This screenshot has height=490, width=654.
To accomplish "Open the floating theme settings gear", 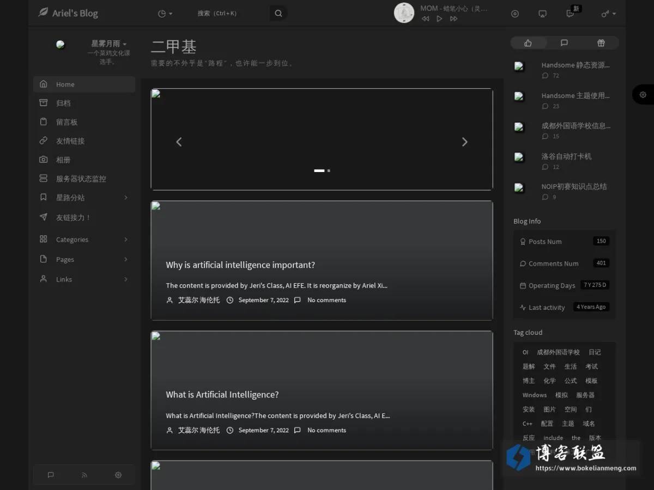I will tap(643, 95).
